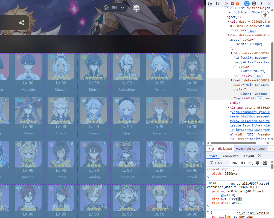Open the Furina character portrait
Screen dimensions: 274x218
point(159,67)
